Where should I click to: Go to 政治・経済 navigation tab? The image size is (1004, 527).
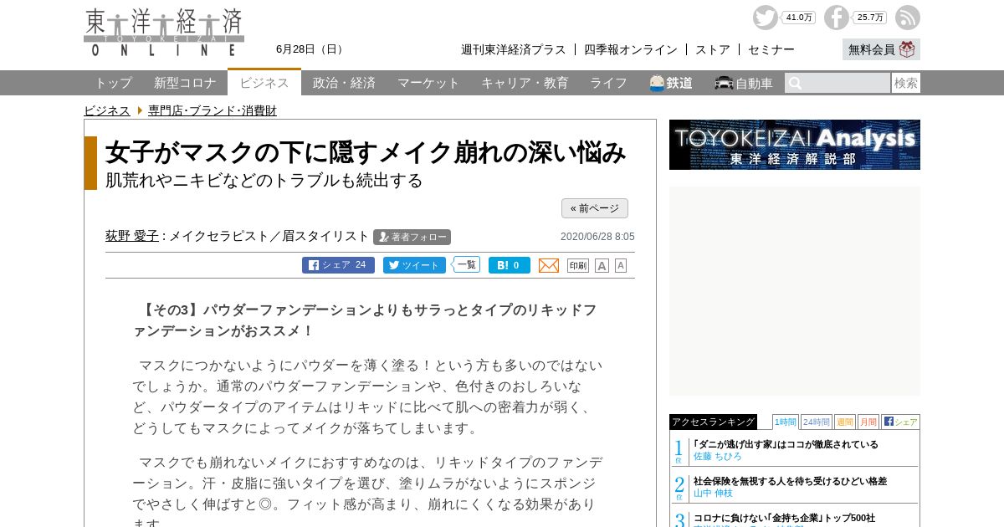click(344, 83)
